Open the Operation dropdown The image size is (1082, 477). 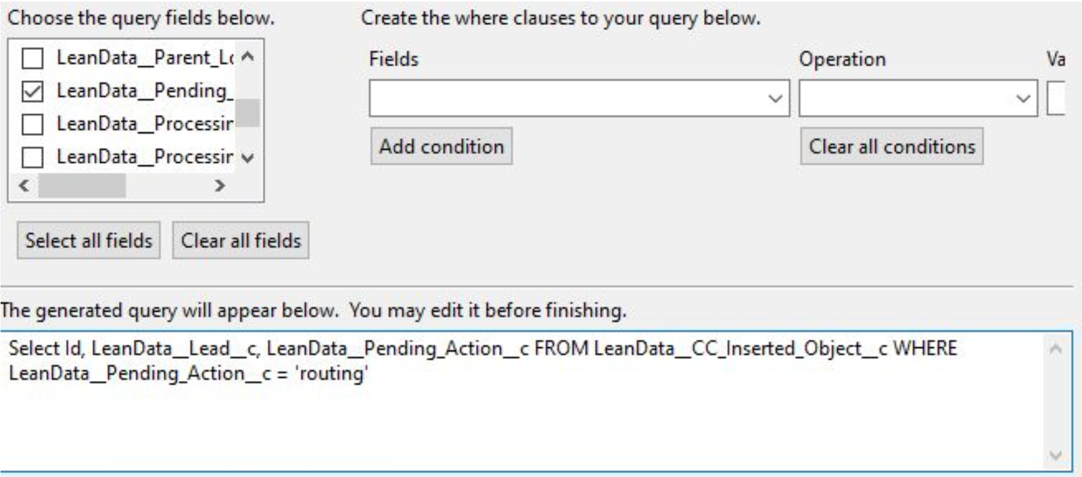point(918,99)
